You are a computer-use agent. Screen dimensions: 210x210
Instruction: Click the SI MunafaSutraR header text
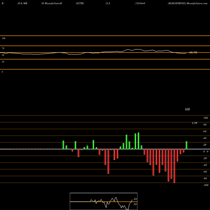[x=52, y=3]
